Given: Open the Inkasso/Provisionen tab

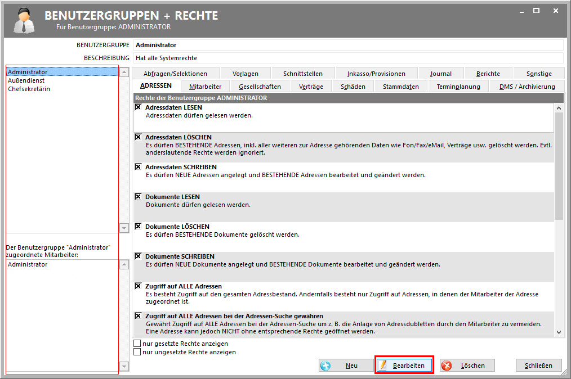Looking at the screenshot, I should coord(376,74).
